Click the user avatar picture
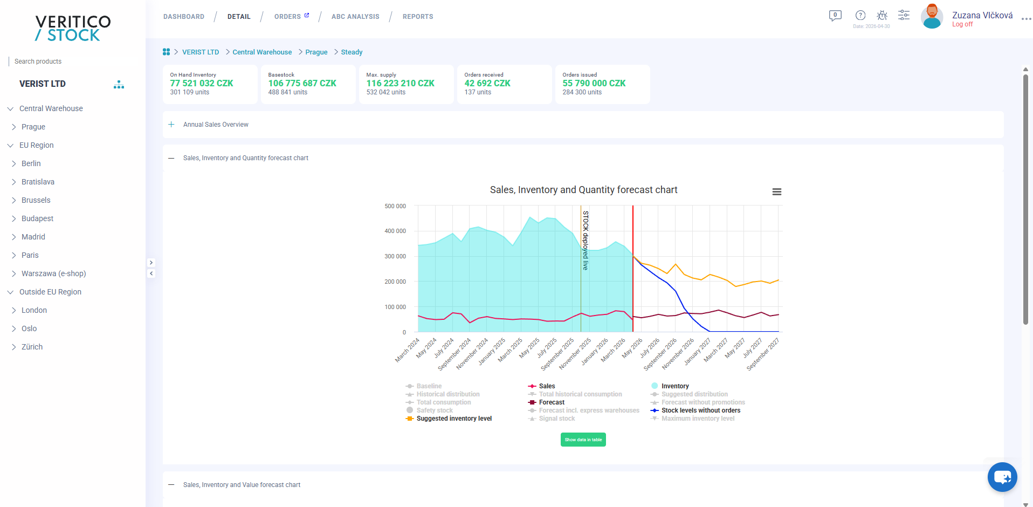This screenshot has height=507, width=1033. [x=932, y=16]
